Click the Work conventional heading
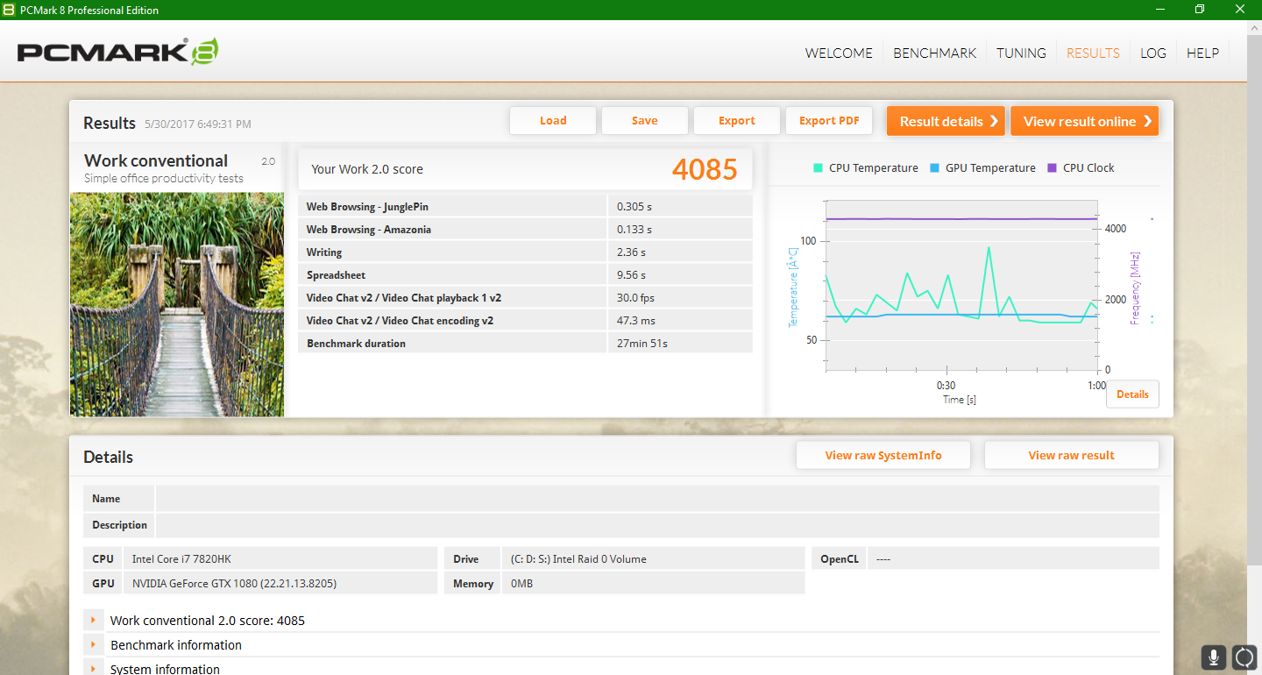The width and height of the screenshot is (1262, 675). click(x=156, y=160)
